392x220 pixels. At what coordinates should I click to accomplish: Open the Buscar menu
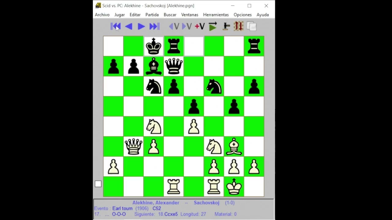point(170,15)
